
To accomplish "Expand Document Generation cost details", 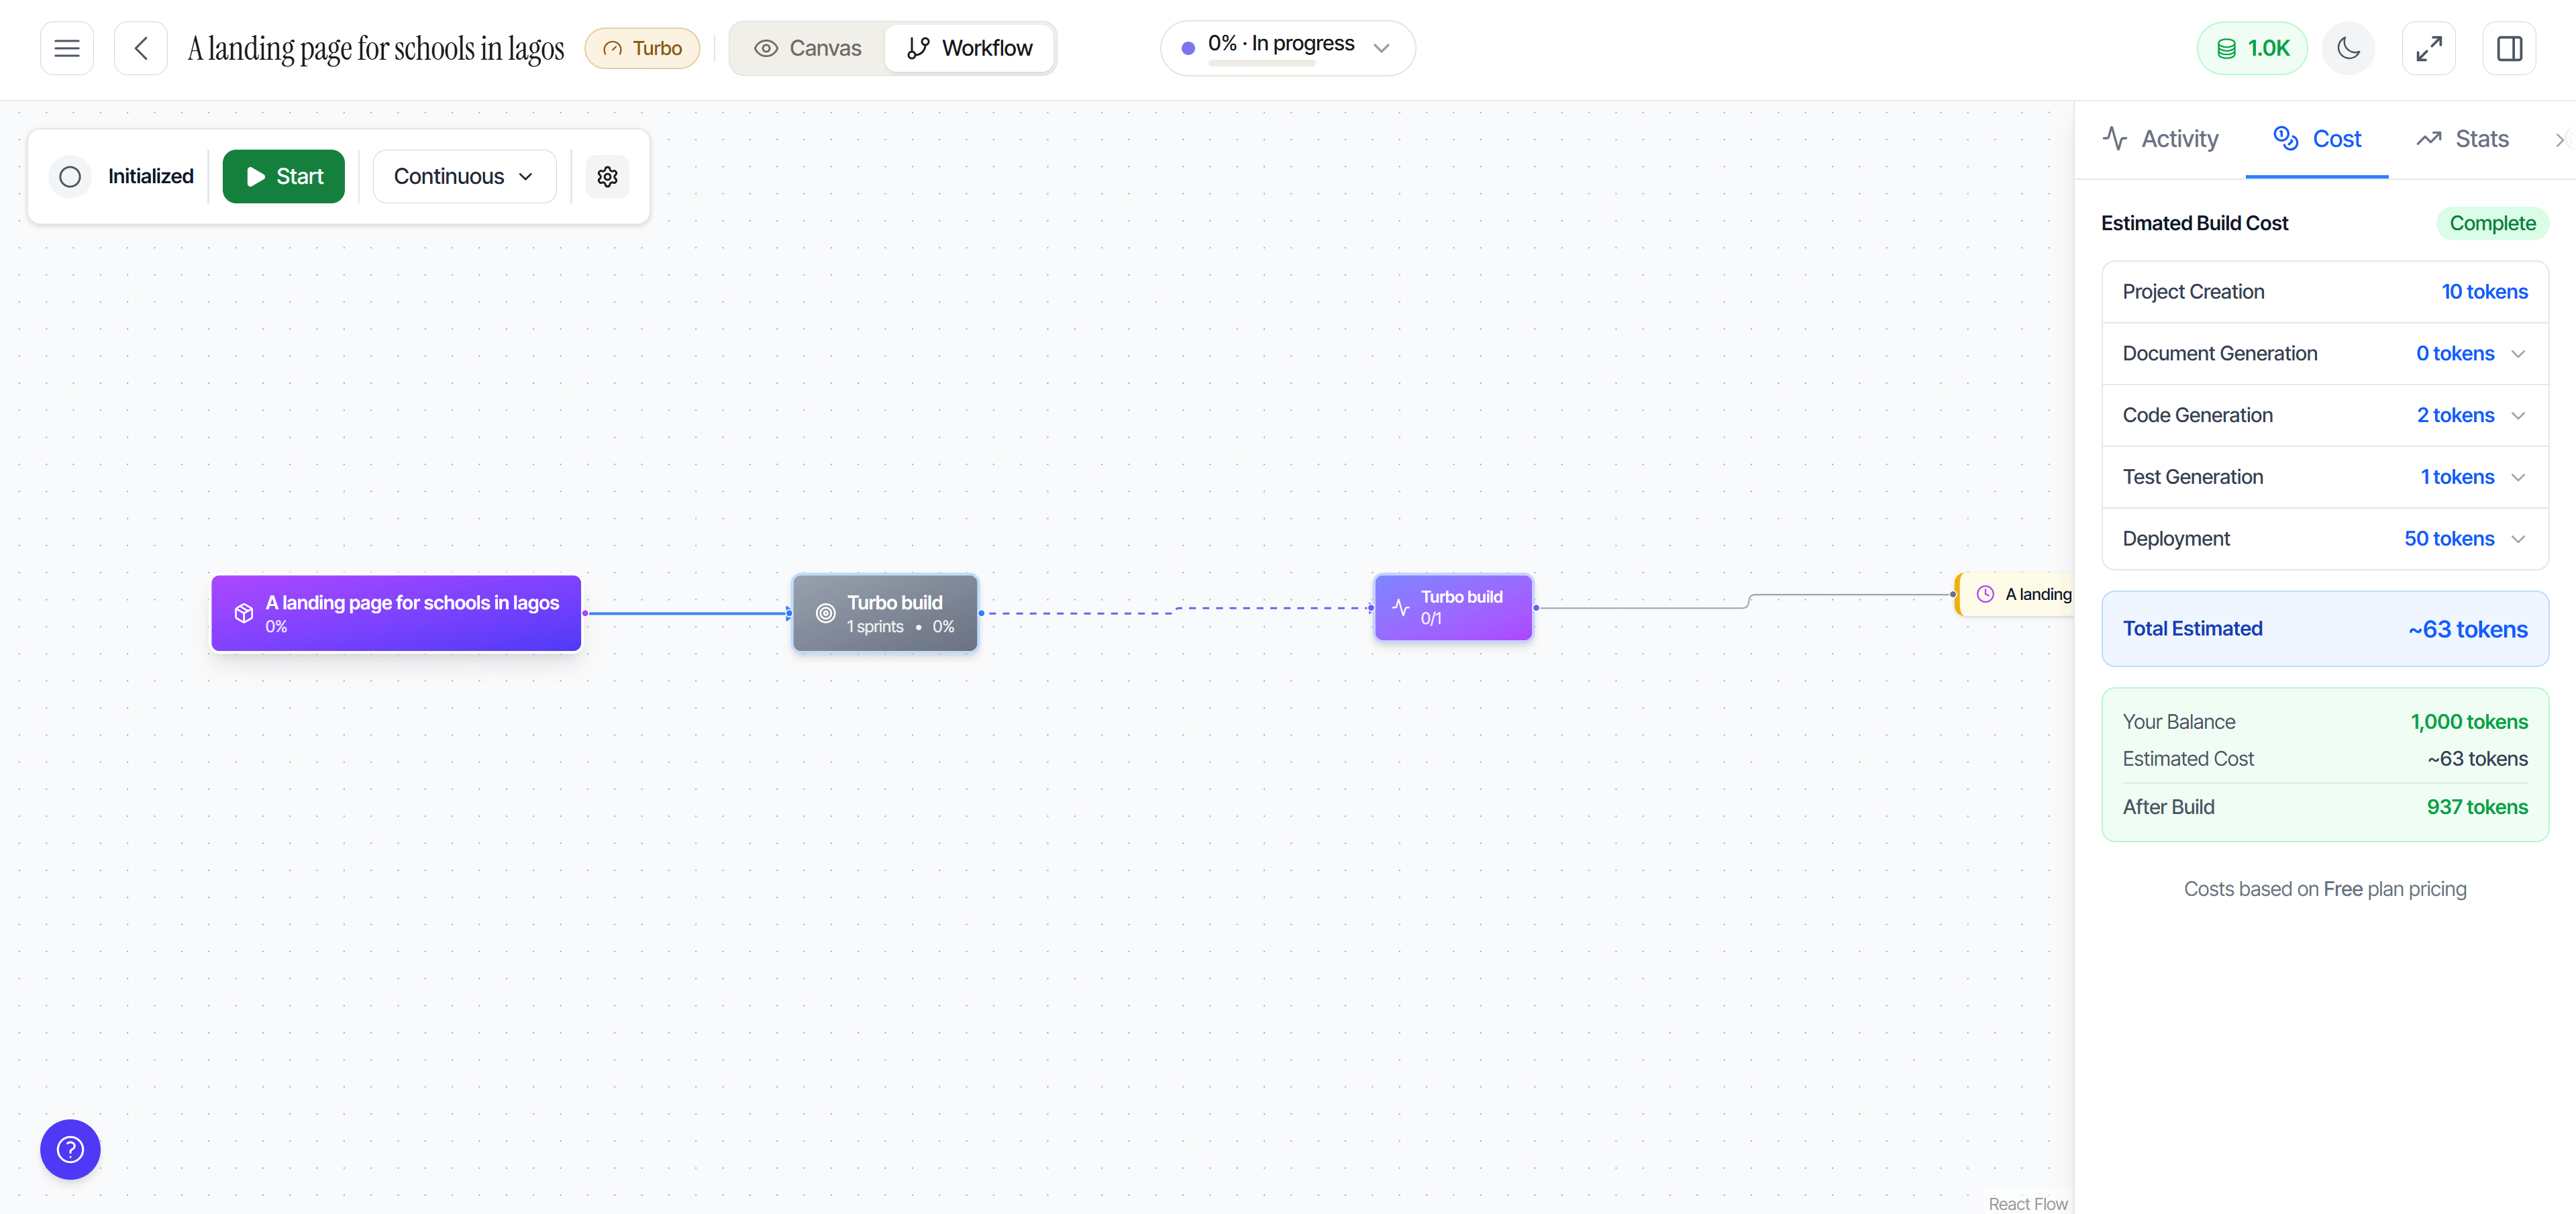I will 2518,354.
